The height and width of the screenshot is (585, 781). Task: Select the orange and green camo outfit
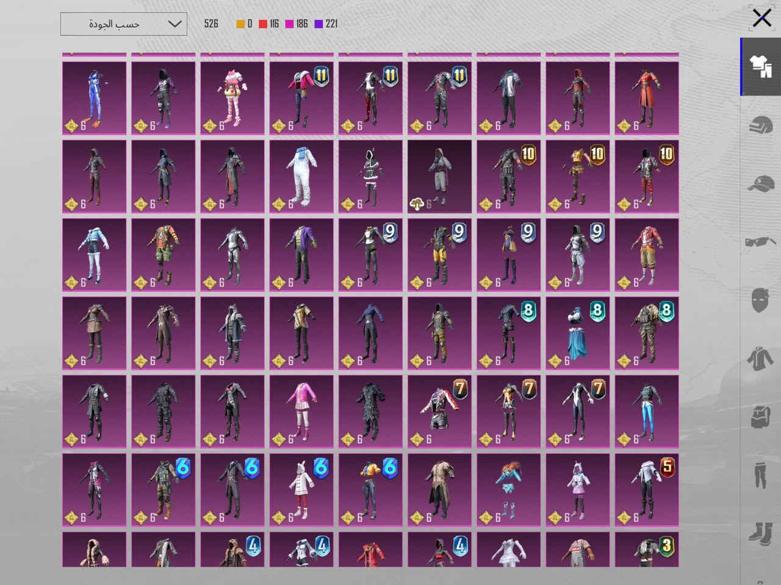[164, 255]
